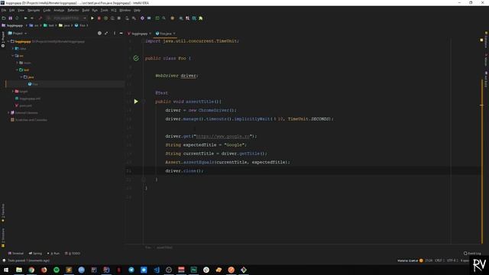Run the configuration with green Run button
The height and width of the screenshot is (275, 489).
tap(92, 18)
